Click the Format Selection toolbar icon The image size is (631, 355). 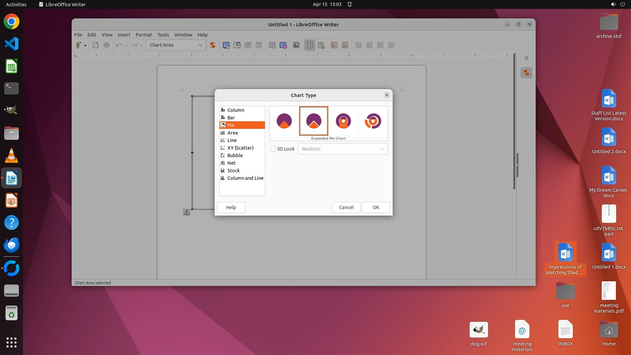tap(213, 45)
